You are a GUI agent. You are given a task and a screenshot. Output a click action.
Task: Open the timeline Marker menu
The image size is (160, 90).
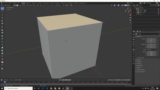tap(20, 80)
